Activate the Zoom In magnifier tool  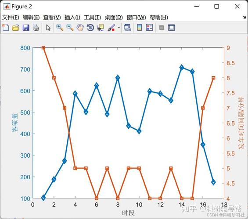point(60,28)
